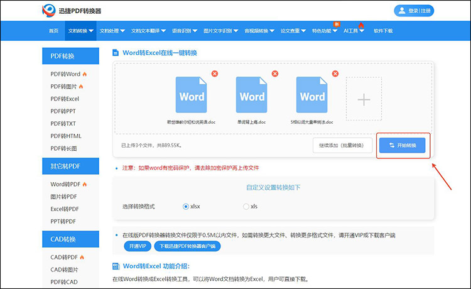Open PDF转PPT in sidebar
471x289 pixels.
click(x=63, y=111)
